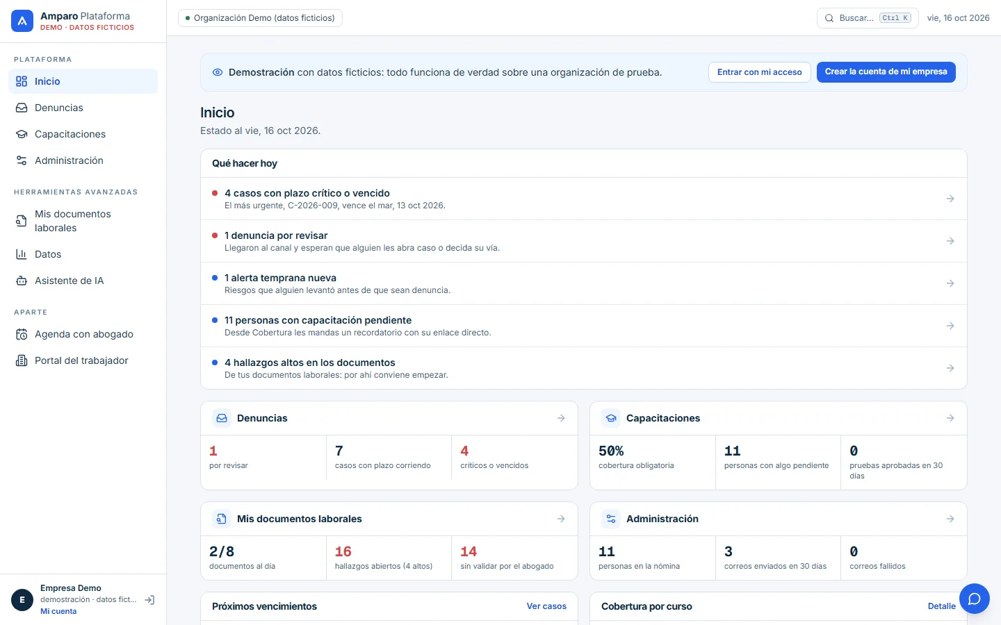Click the arrow for 11 personas con capacitación pendiente
The image size is (1001, 625).
(950, 326)
